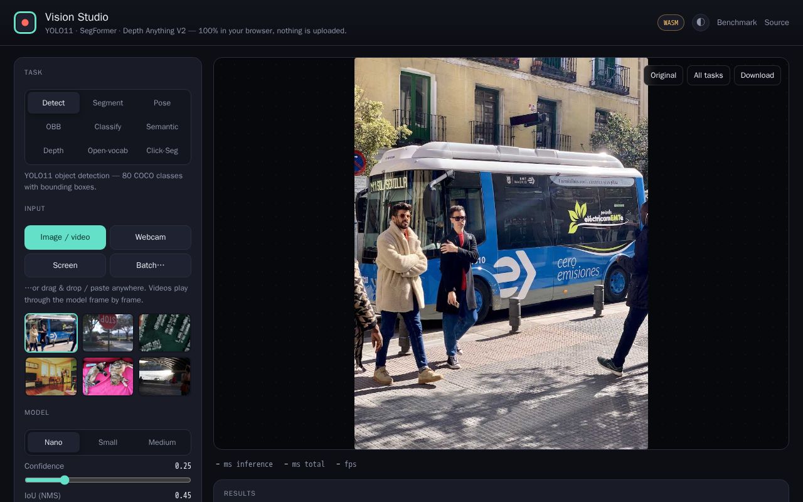This screenshot has height=502, width=803.
Task: Select the bus street sample thumbnail
Action: tap(51, 333)
